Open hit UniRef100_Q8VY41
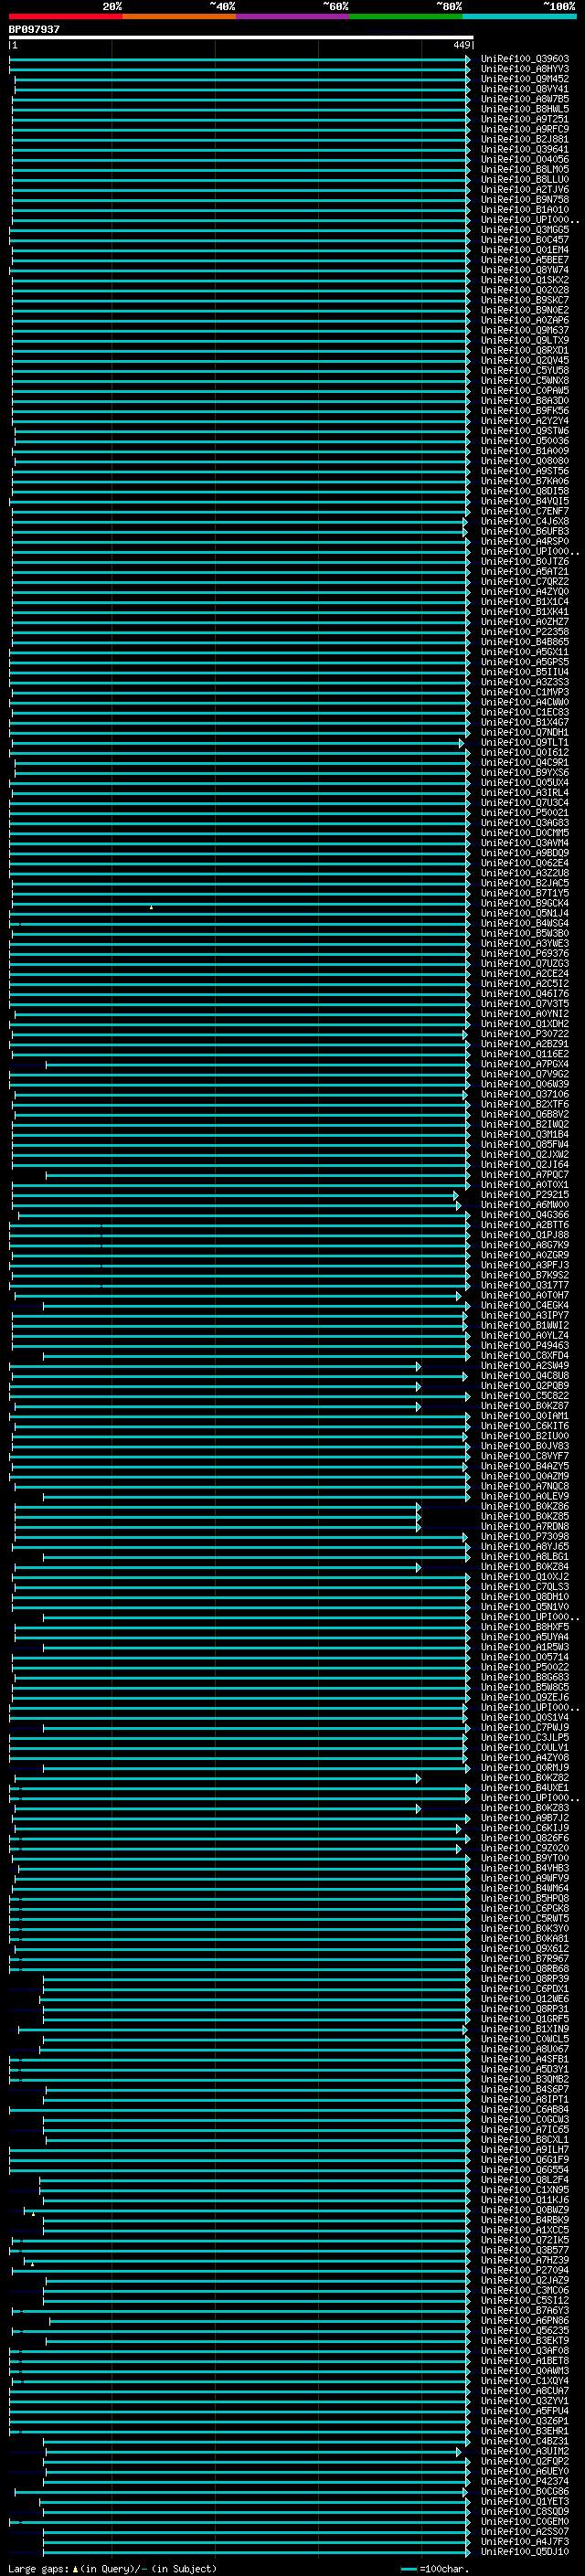The image size is (585, 2576). 525,89
